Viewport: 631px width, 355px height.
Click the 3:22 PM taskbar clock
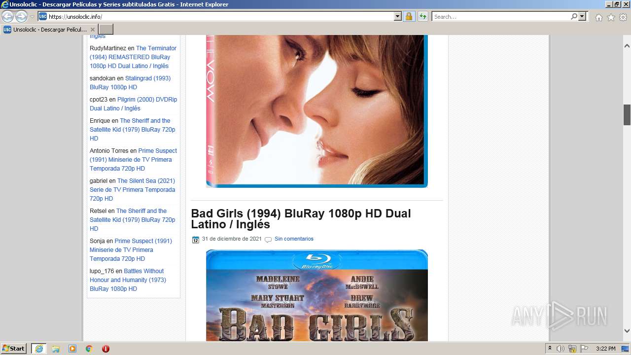click(606, 349)
